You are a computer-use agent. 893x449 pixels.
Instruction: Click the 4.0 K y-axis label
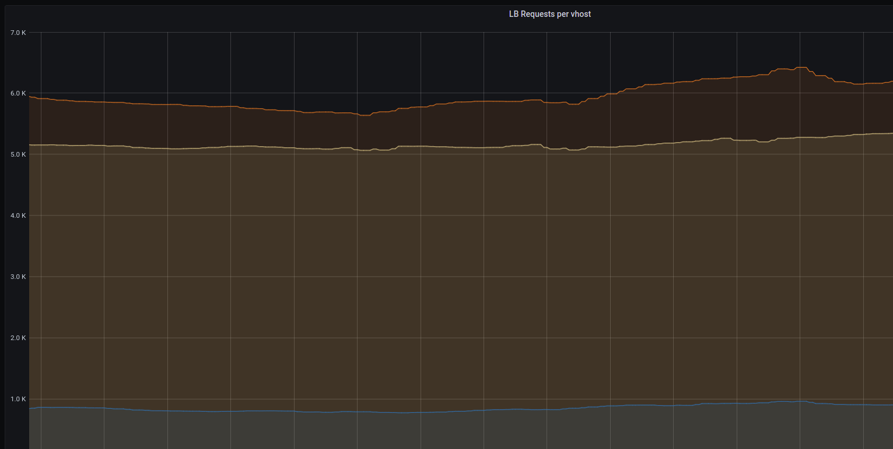tap(18, 215)
